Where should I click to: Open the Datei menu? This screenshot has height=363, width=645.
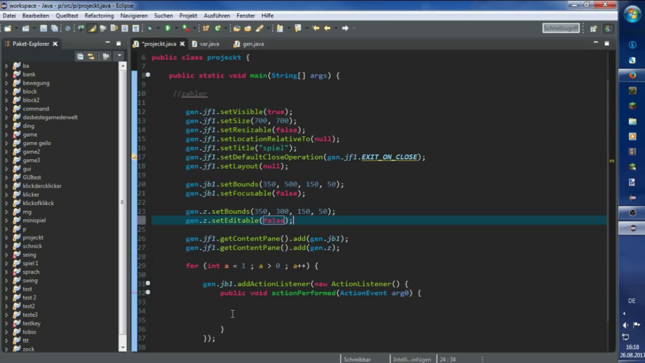point(9,16)
